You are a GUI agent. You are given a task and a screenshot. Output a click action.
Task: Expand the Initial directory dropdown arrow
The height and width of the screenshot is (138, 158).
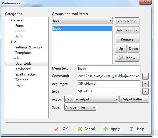pyautogui.click(x=145, y=91)
